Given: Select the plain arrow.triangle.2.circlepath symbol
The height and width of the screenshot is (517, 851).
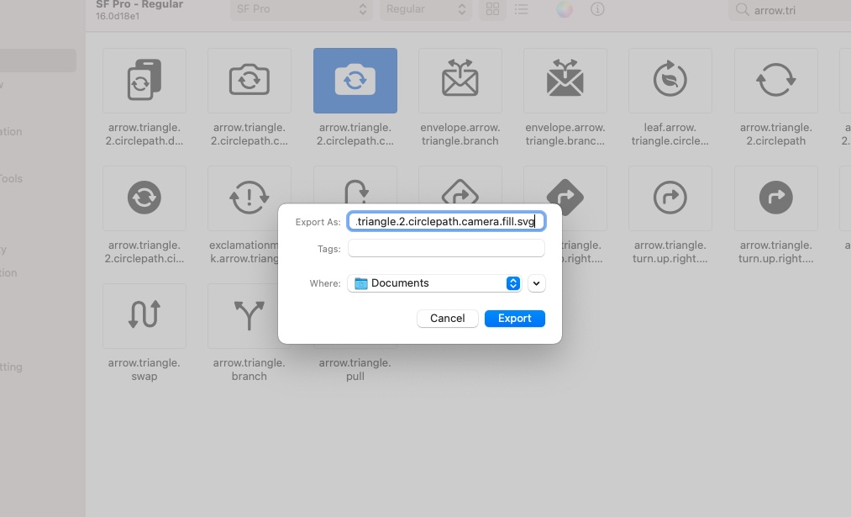Looking at the screenshot, I should 776,81.
